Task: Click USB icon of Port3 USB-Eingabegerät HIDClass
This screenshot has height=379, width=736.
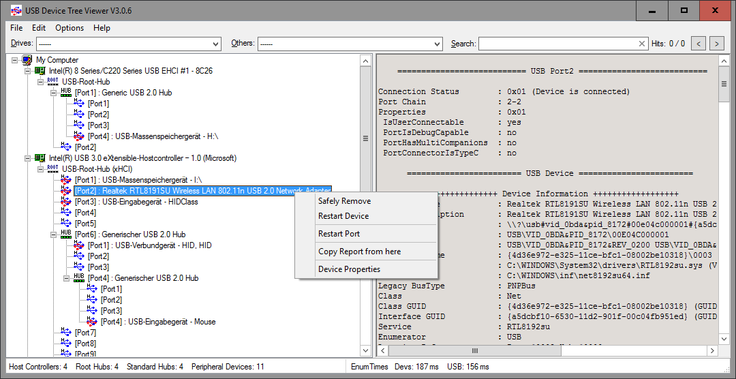Action: [66, 202]
